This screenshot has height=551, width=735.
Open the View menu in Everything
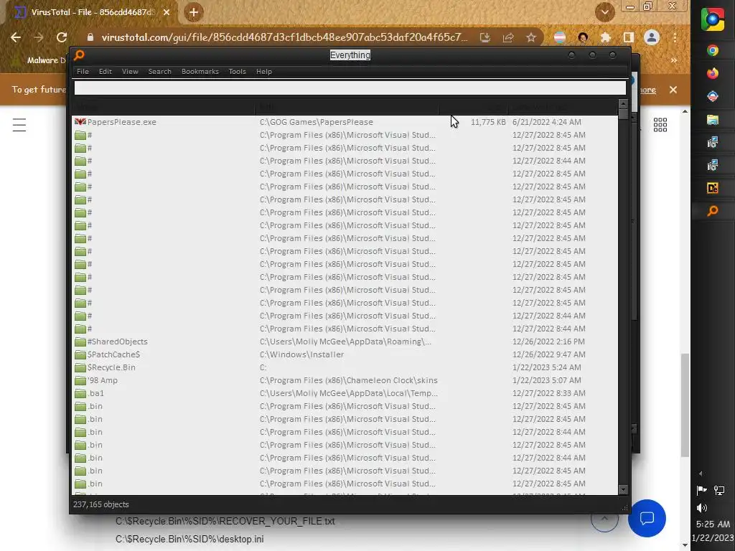(130, 71)
